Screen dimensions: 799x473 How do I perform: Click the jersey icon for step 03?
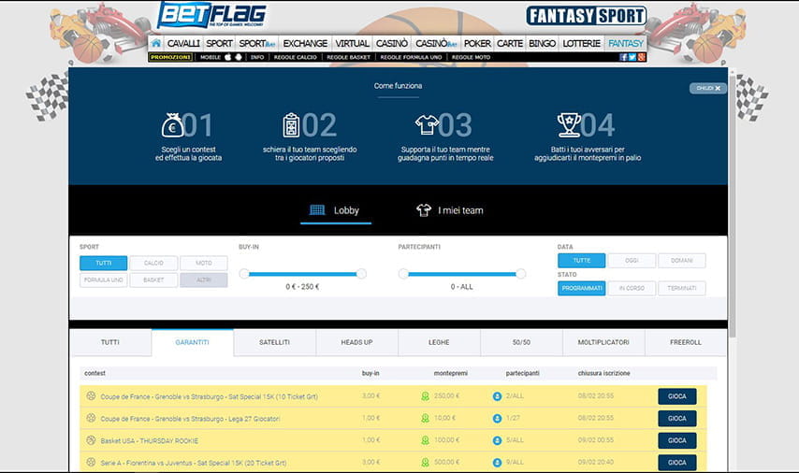427,124
